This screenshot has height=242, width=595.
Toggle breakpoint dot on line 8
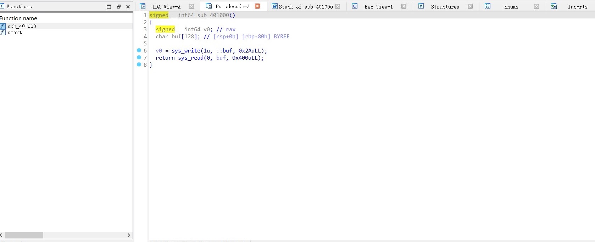[x=139, y=65]
